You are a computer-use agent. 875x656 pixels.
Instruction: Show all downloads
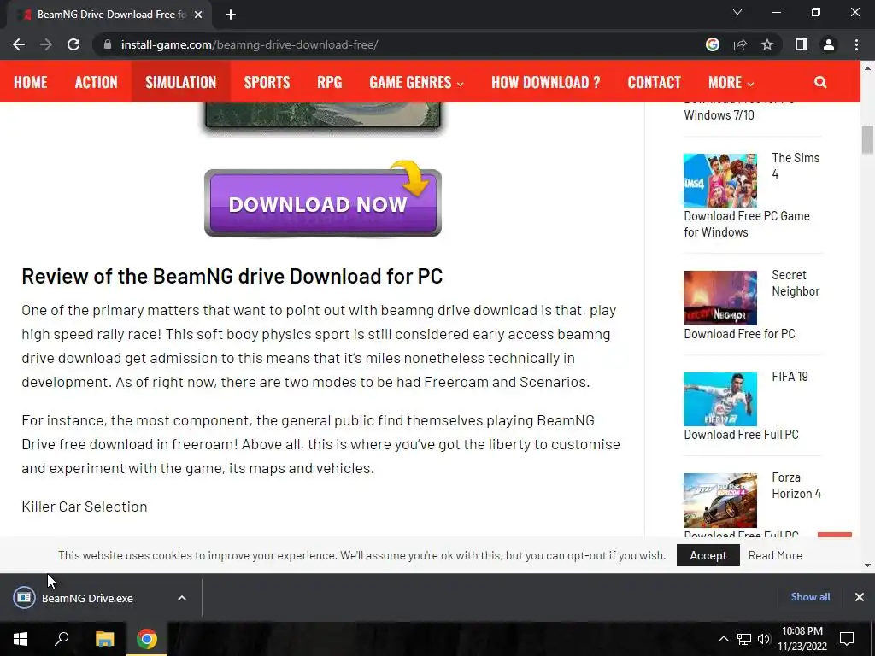tap(810, 597)
